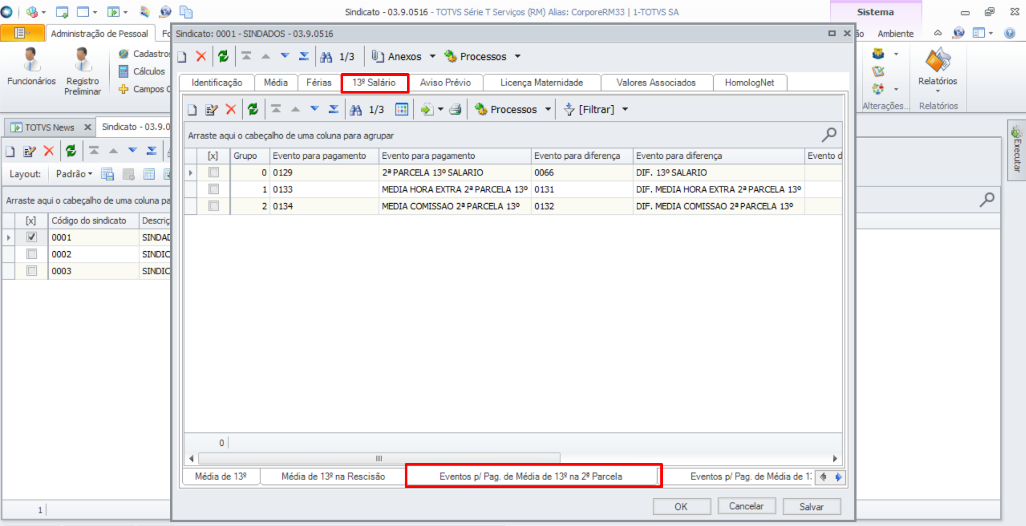Viewport: 1026px width, 526px height.
Task: Uncheck sindicato 0001 in background list
Action: 32,237
